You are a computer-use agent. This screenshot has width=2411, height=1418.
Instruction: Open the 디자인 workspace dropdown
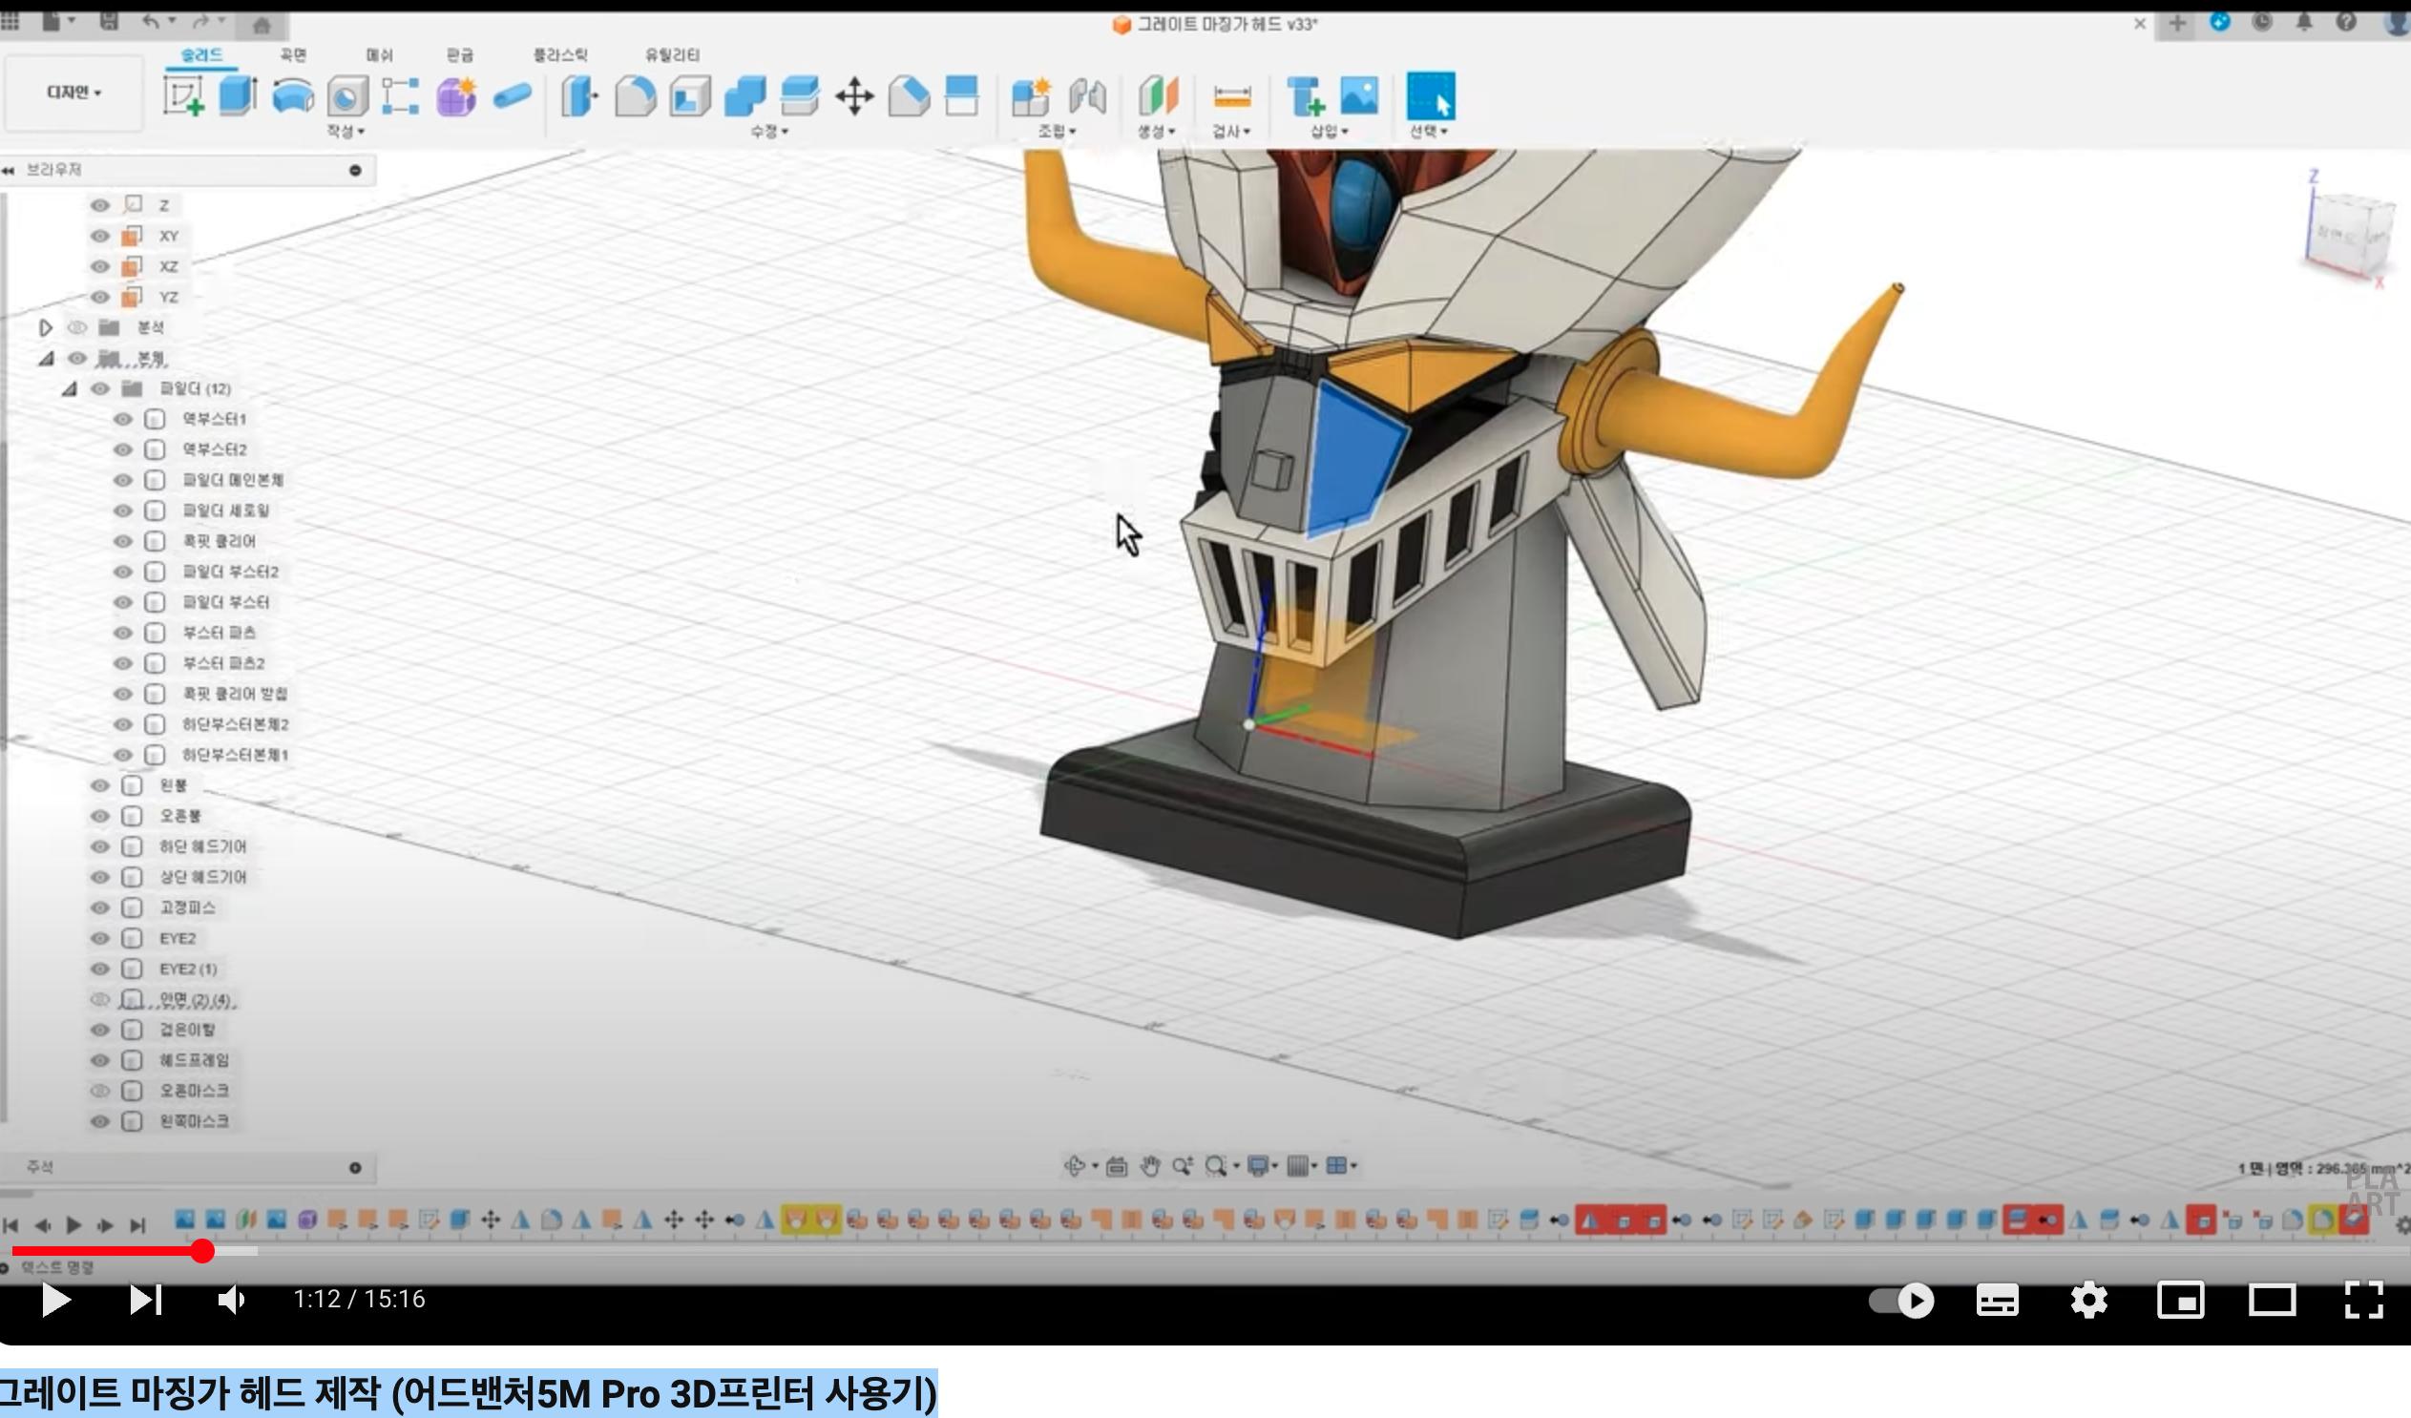(x=73, y=92)
